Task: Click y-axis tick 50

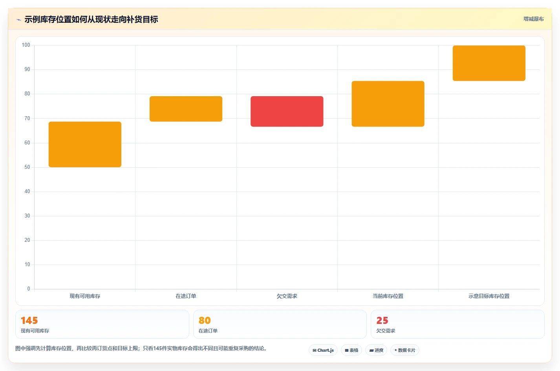Action: coord(27,167)
